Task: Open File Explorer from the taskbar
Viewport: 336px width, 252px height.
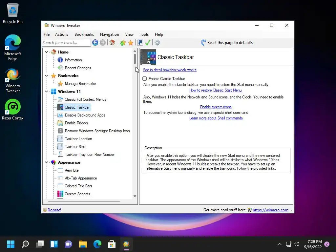Action: pyautogui.click(x=83, y=244)
